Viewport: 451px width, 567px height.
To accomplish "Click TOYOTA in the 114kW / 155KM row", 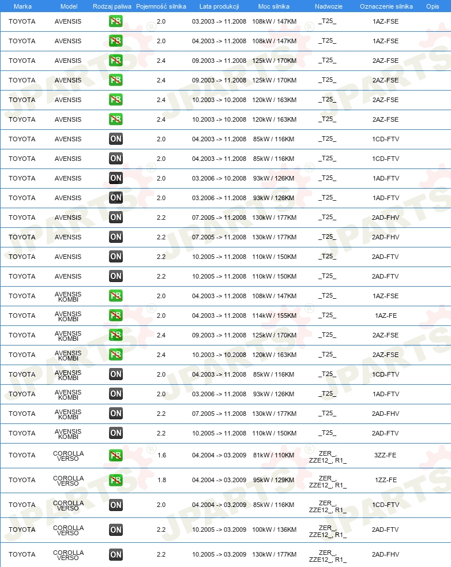I will tap(22, 316).
